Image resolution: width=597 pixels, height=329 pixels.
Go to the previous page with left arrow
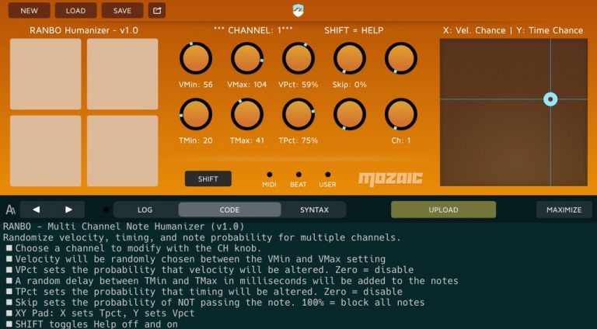click(x=37, y=210)
